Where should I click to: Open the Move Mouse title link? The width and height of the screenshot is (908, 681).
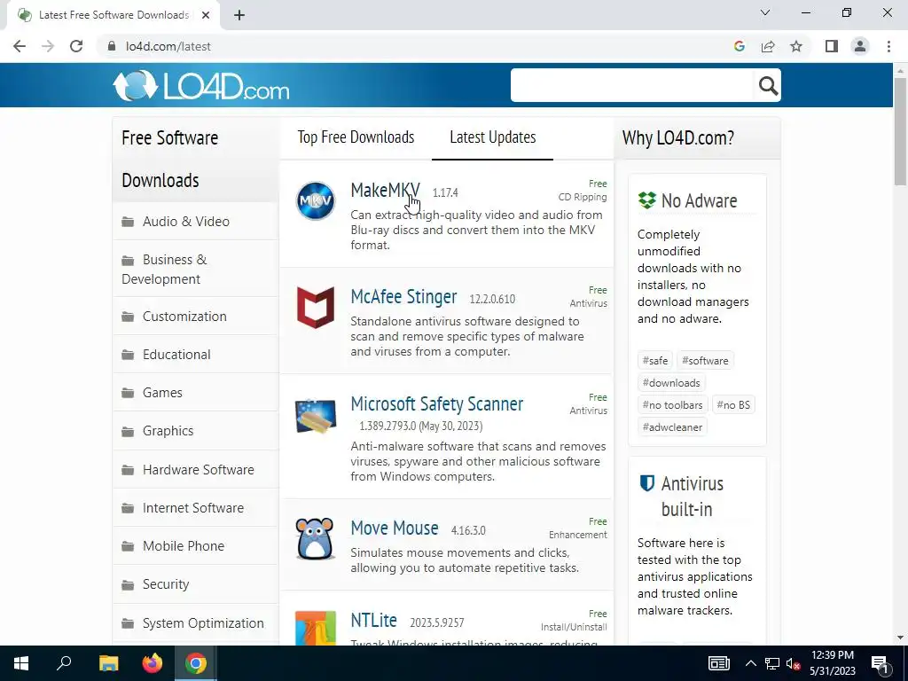pyautogui.click(x=395, y=528)
